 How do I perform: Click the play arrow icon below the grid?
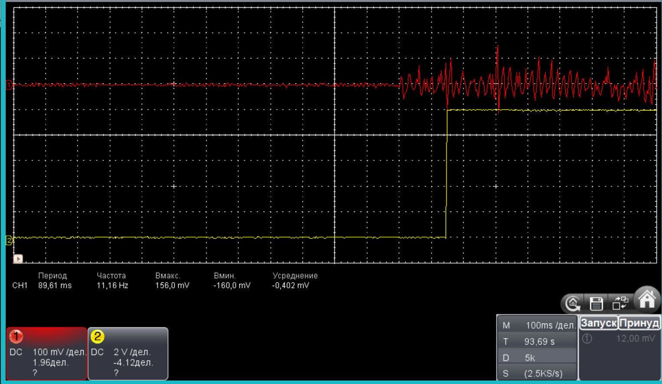pyautogui.click(x=18, y=259)
